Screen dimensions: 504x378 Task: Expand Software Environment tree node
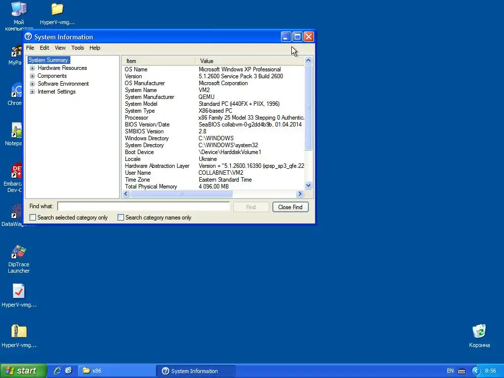coord(32,84)
